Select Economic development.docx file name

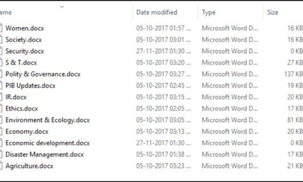click(x=47, y=143)
